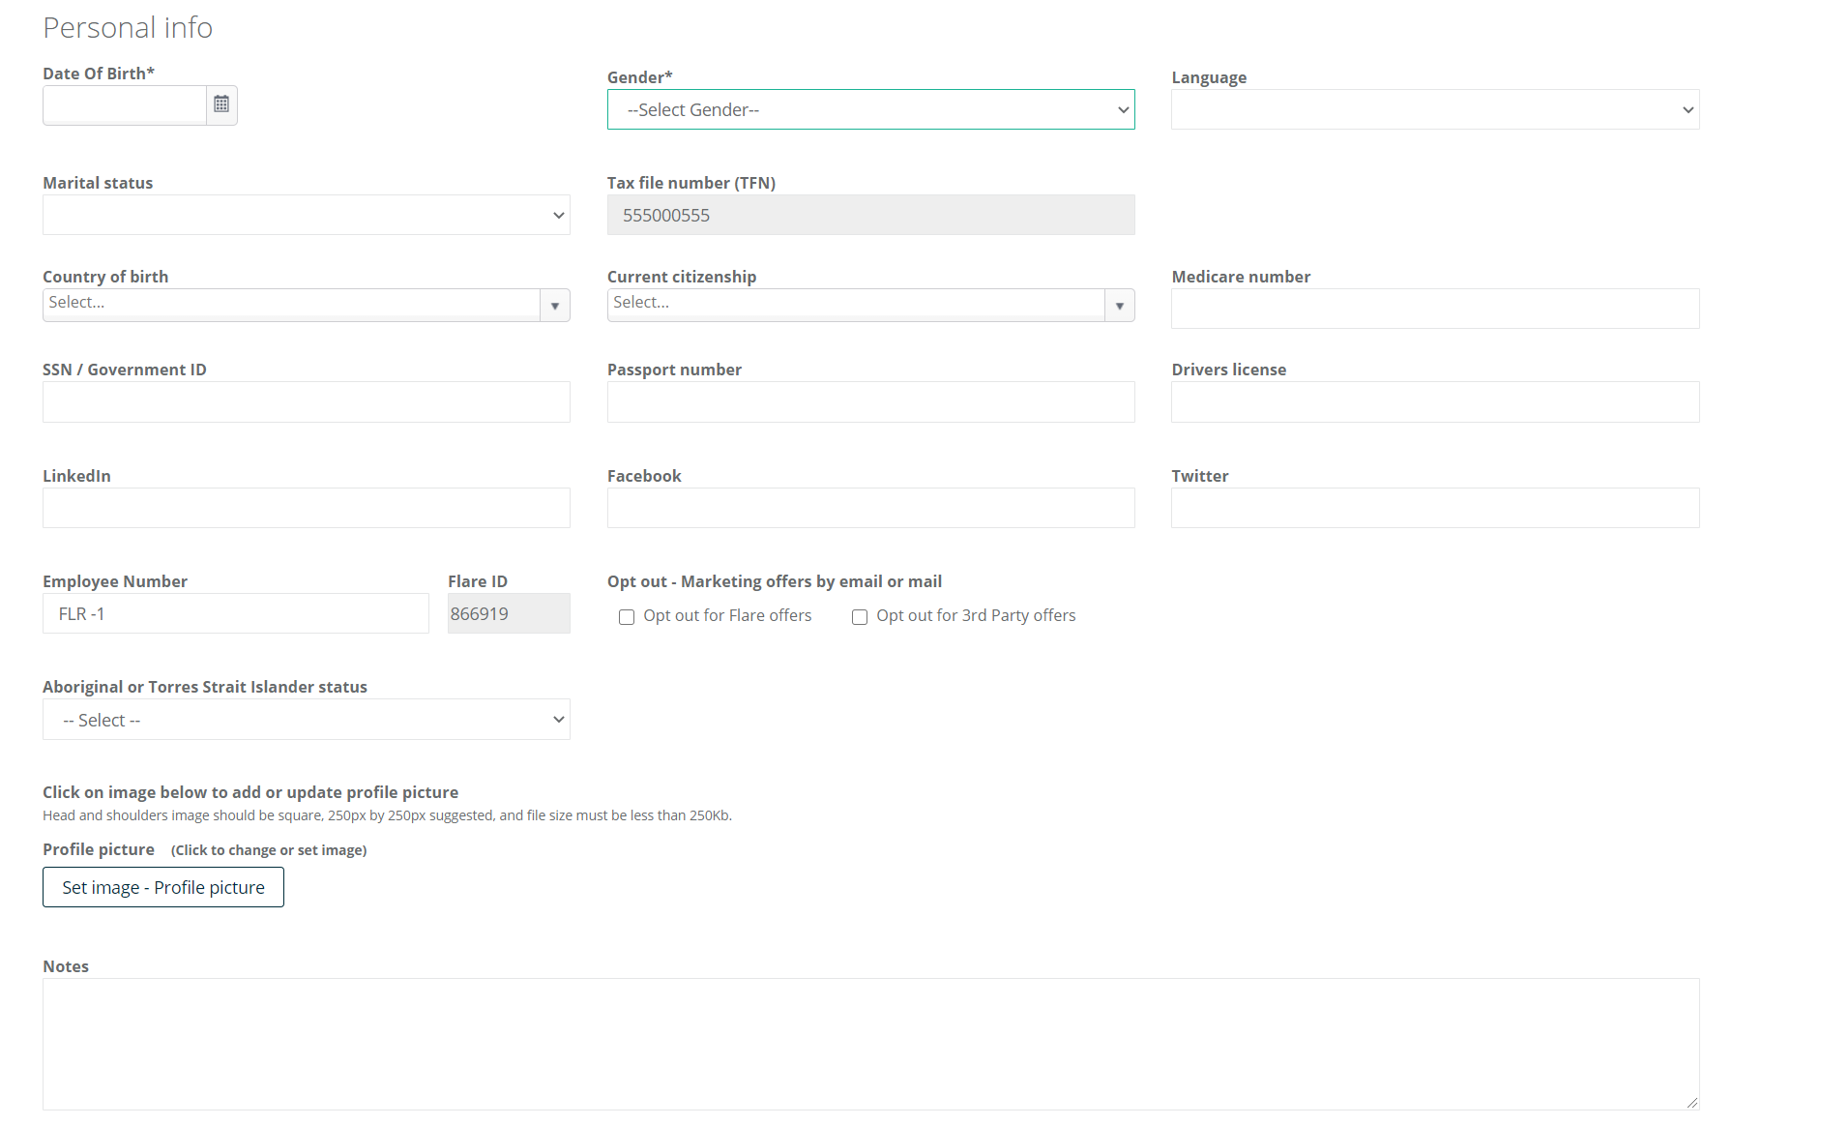Click Set image - Profile picture button

pos(163,887)
